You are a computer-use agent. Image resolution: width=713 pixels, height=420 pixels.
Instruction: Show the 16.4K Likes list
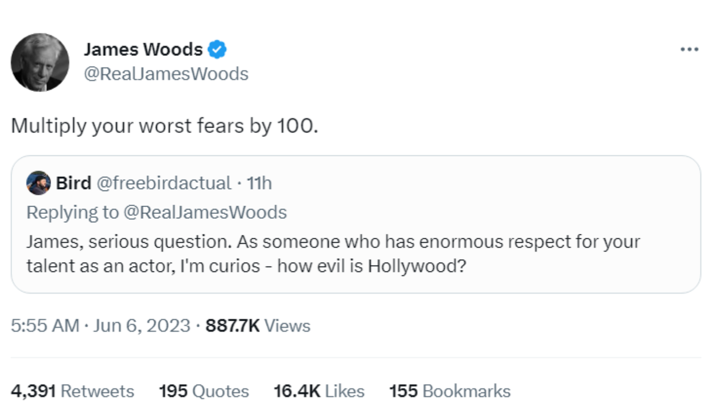(319, 391)
